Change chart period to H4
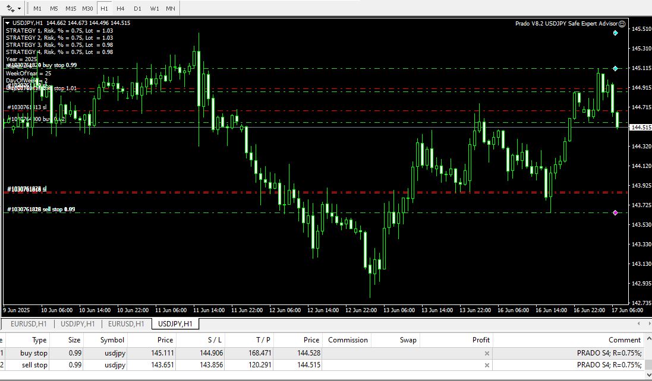This screenshot has height=381, width=652. tap(121, 8)
